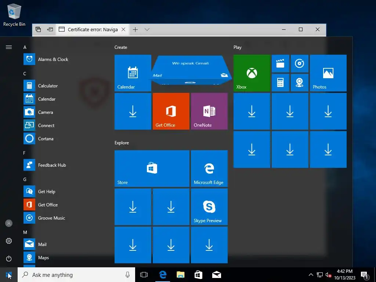This screenshot has width=376, height=282.
Task: Open Action Center notifications
Action: pos(365,275)
